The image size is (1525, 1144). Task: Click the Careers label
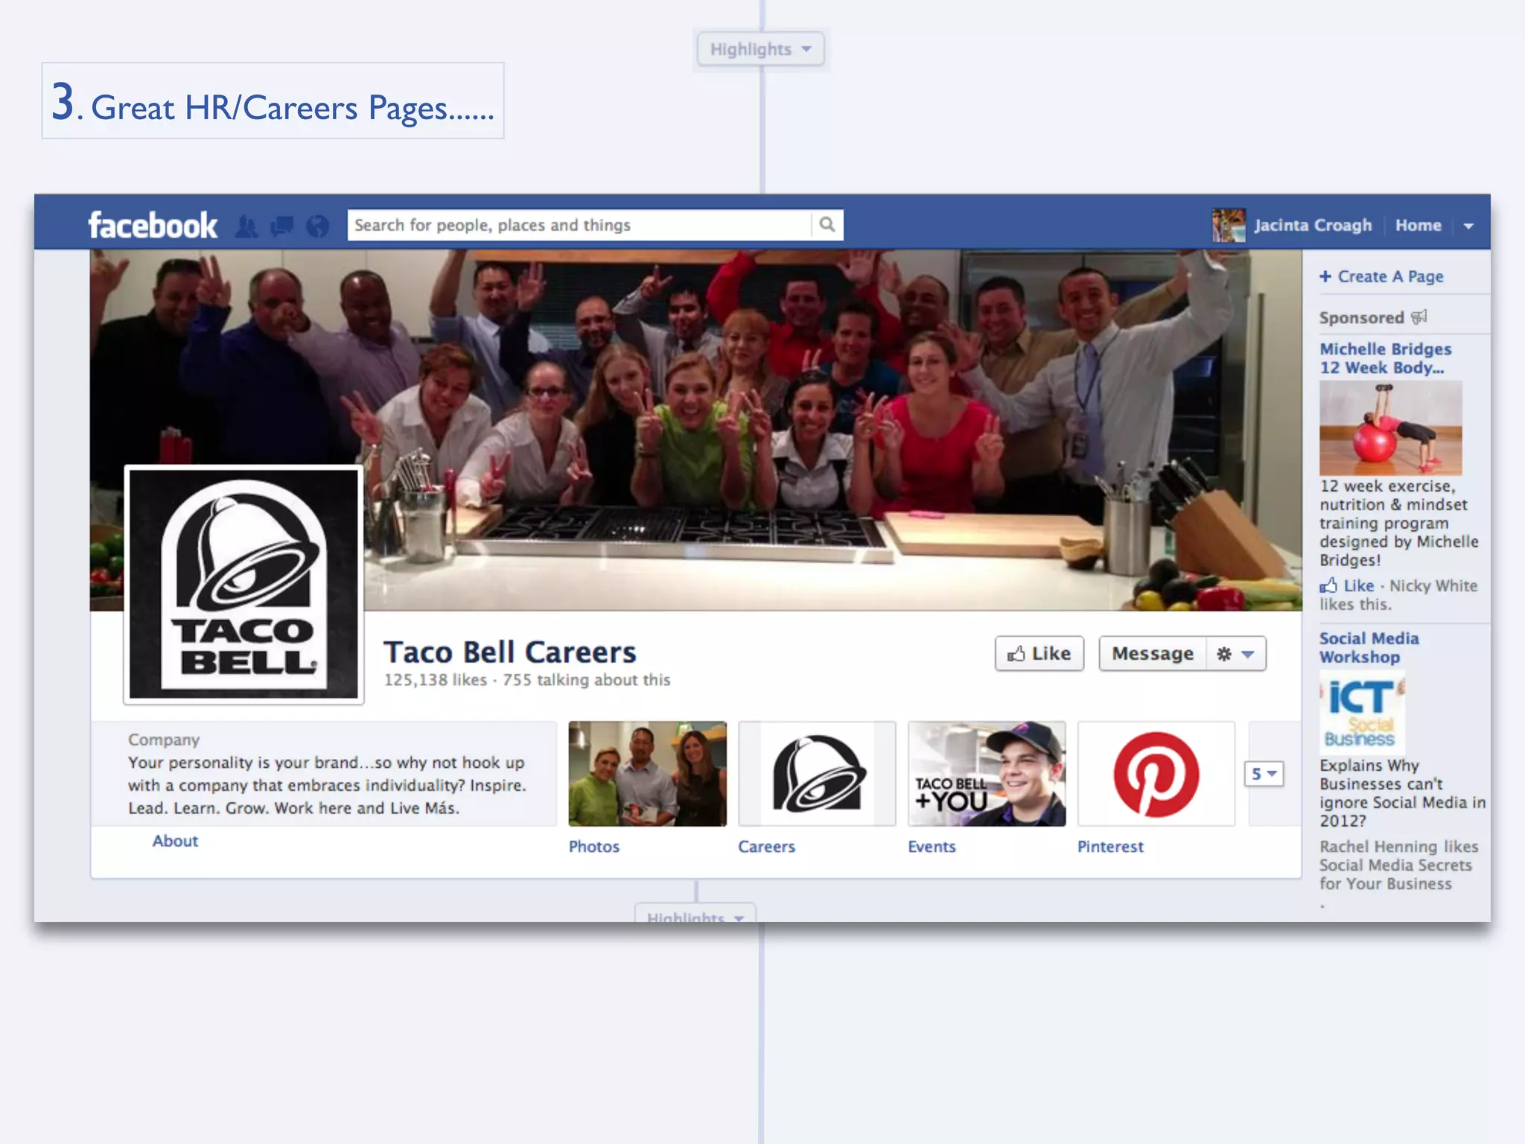(x=766, y=847)
